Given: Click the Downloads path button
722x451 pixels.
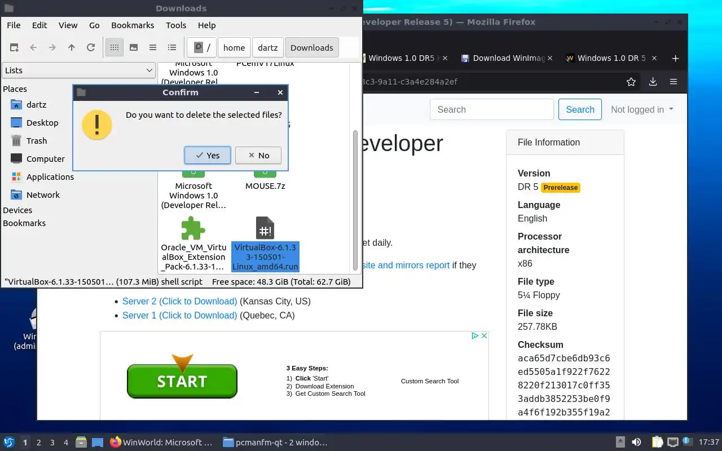Looking at the screenshot, I should click(x=312, y=47).
